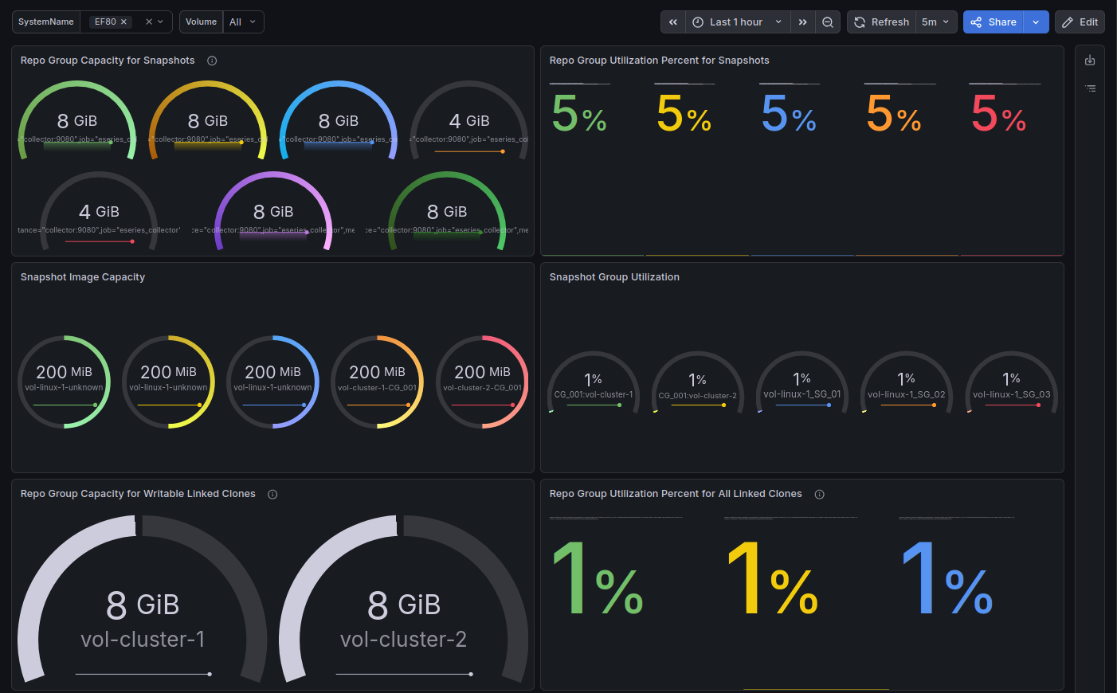This screenshot has height=693, width=1117.
Task: Click the blue 1% linked clones stat
Action: pos(947,578)
